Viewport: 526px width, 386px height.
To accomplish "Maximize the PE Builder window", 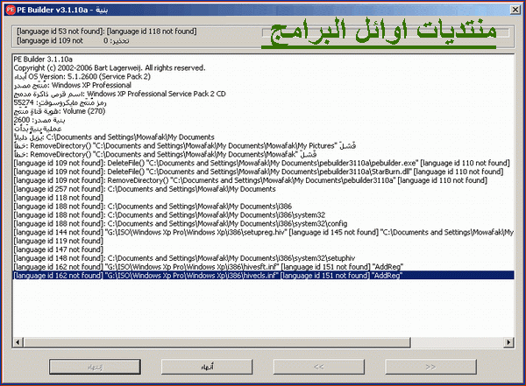I will point(499,8).
